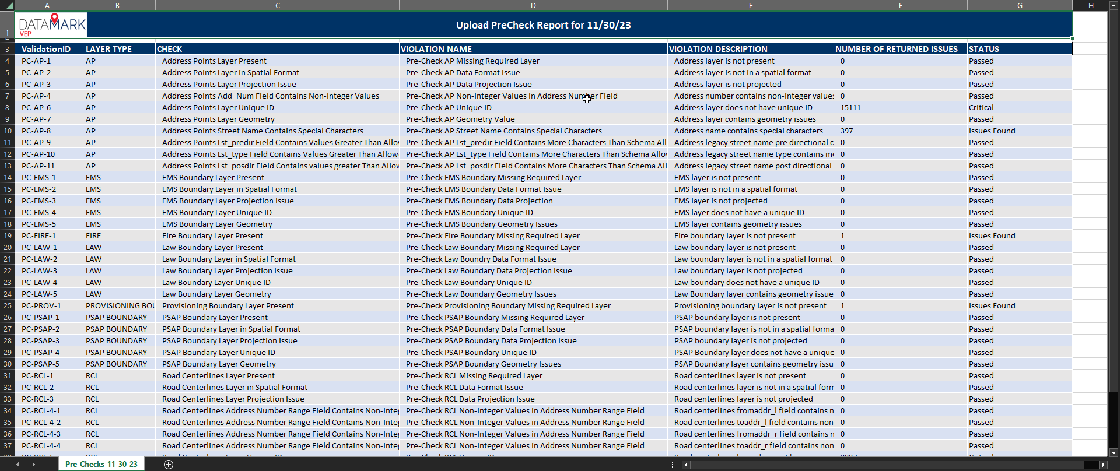1120x471 pixels.
Task: Select Pre-Check AP Unique ID cell
Action: point(533,107)
